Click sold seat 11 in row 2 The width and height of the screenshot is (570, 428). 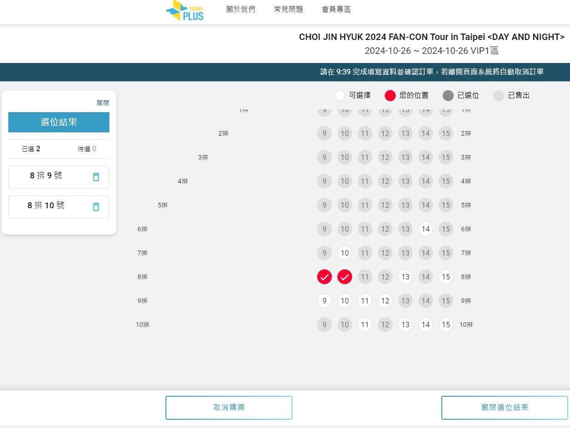(365, 133)
